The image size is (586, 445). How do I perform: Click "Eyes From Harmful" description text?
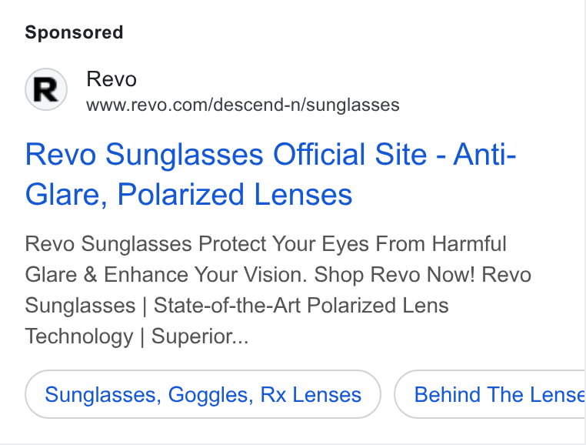point(414,244)
